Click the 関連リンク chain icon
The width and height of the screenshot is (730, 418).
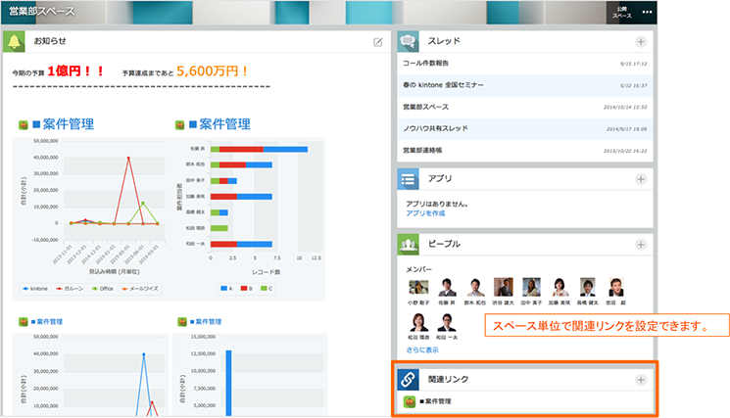click(x=409, y=380)
